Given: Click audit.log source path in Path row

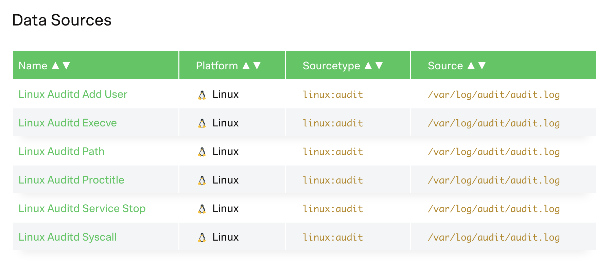Looking at the screenshot, I should 493,152.
